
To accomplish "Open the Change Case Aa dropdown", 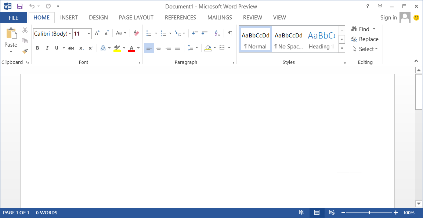I will click(121, 33).
